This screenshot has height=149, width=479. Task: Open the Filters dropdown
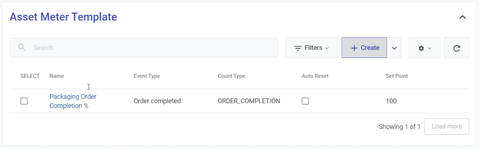311,48
